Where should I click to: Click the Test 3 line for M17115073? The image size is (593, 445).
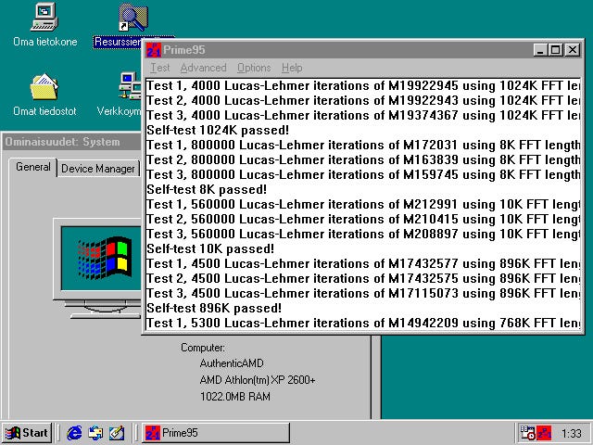(x=363, y=293)
